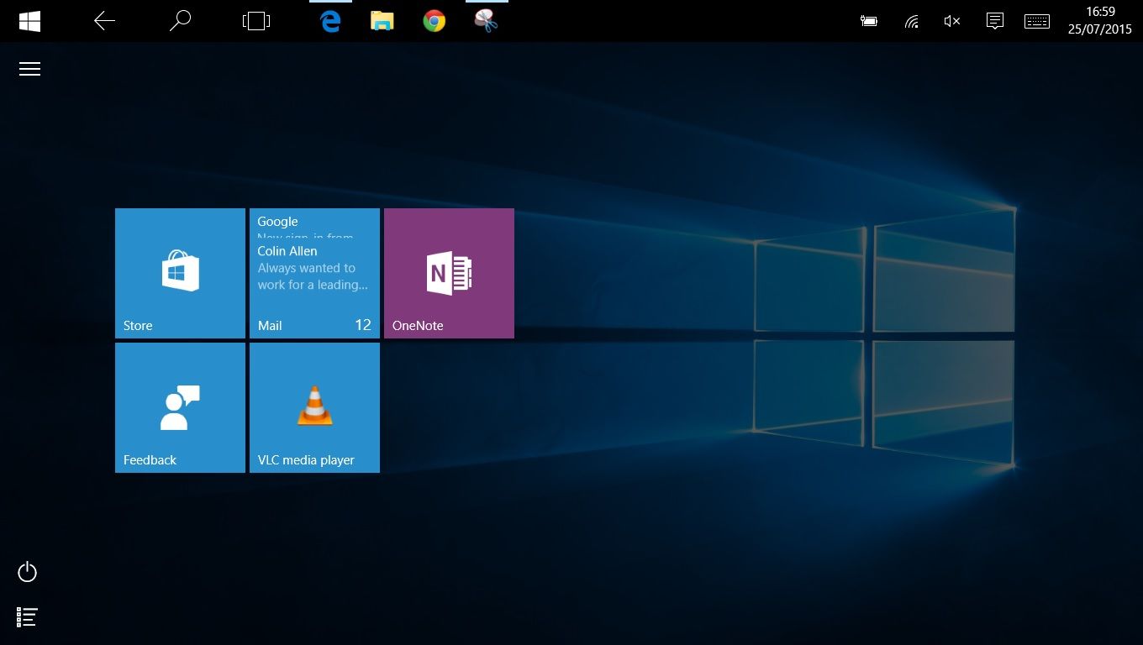The height and width of the screenshot is (645, 1143).
Task: Open the Power options button
Action: coord(28,572)
